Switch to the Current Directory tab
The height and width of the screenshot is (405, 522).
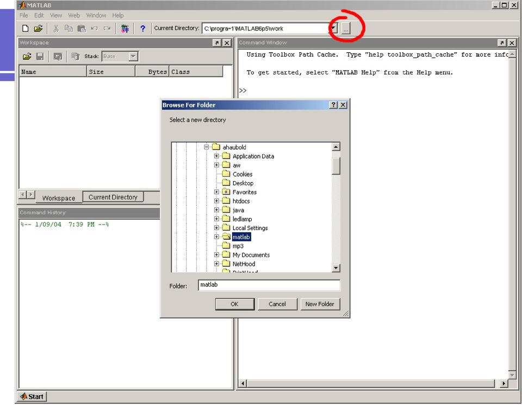click(x=113, y=197)
